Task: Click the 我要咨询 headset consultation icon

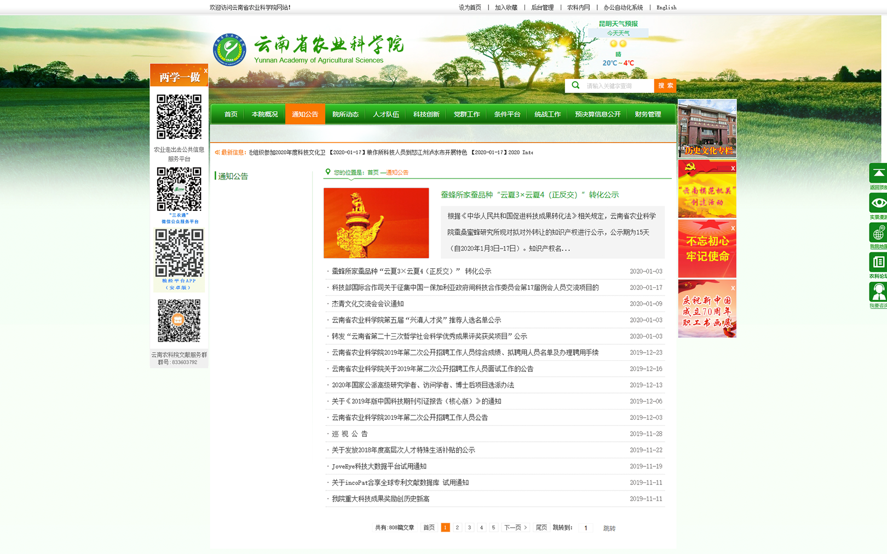Action: [x=878, y=292]
